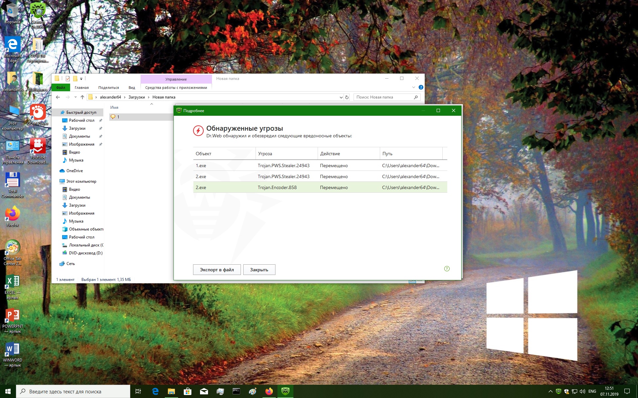
Task: Click the Dr.Web help question mark icon
Action: pyautogui.click(x=447, y=269)
